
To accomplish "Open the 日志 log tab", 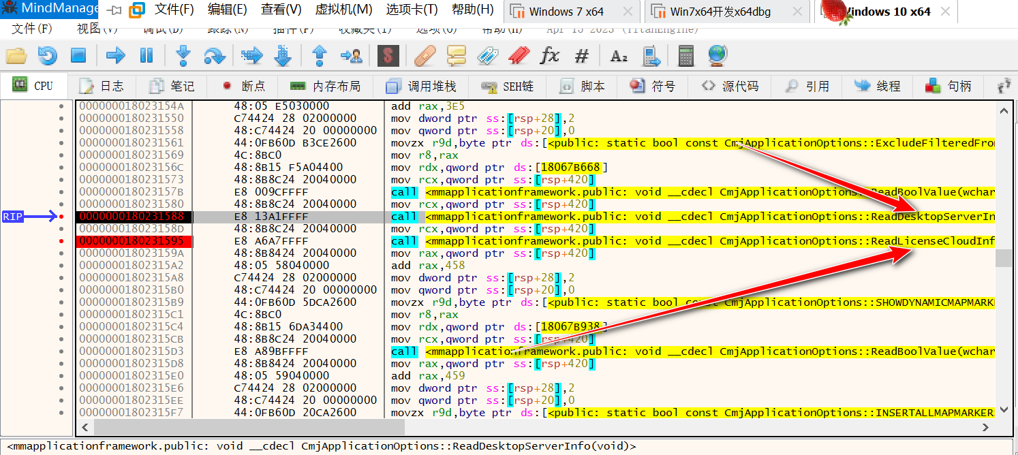I will pos(102,86).
